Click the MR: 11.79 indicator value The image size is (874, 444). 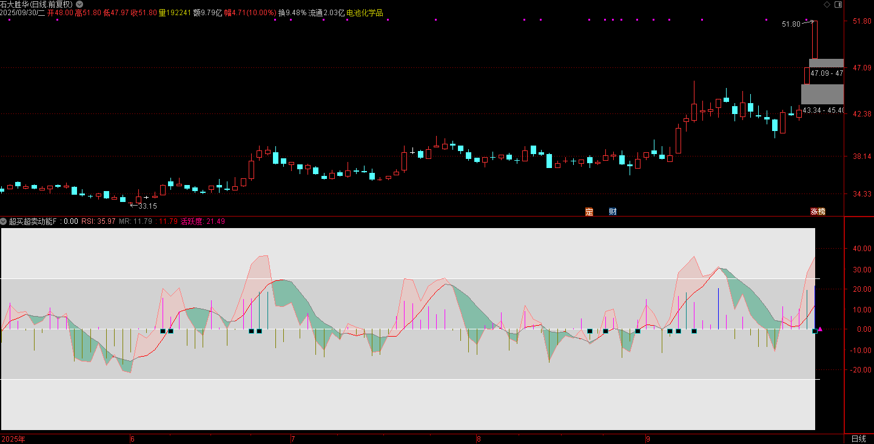click(x=136, y=221)
